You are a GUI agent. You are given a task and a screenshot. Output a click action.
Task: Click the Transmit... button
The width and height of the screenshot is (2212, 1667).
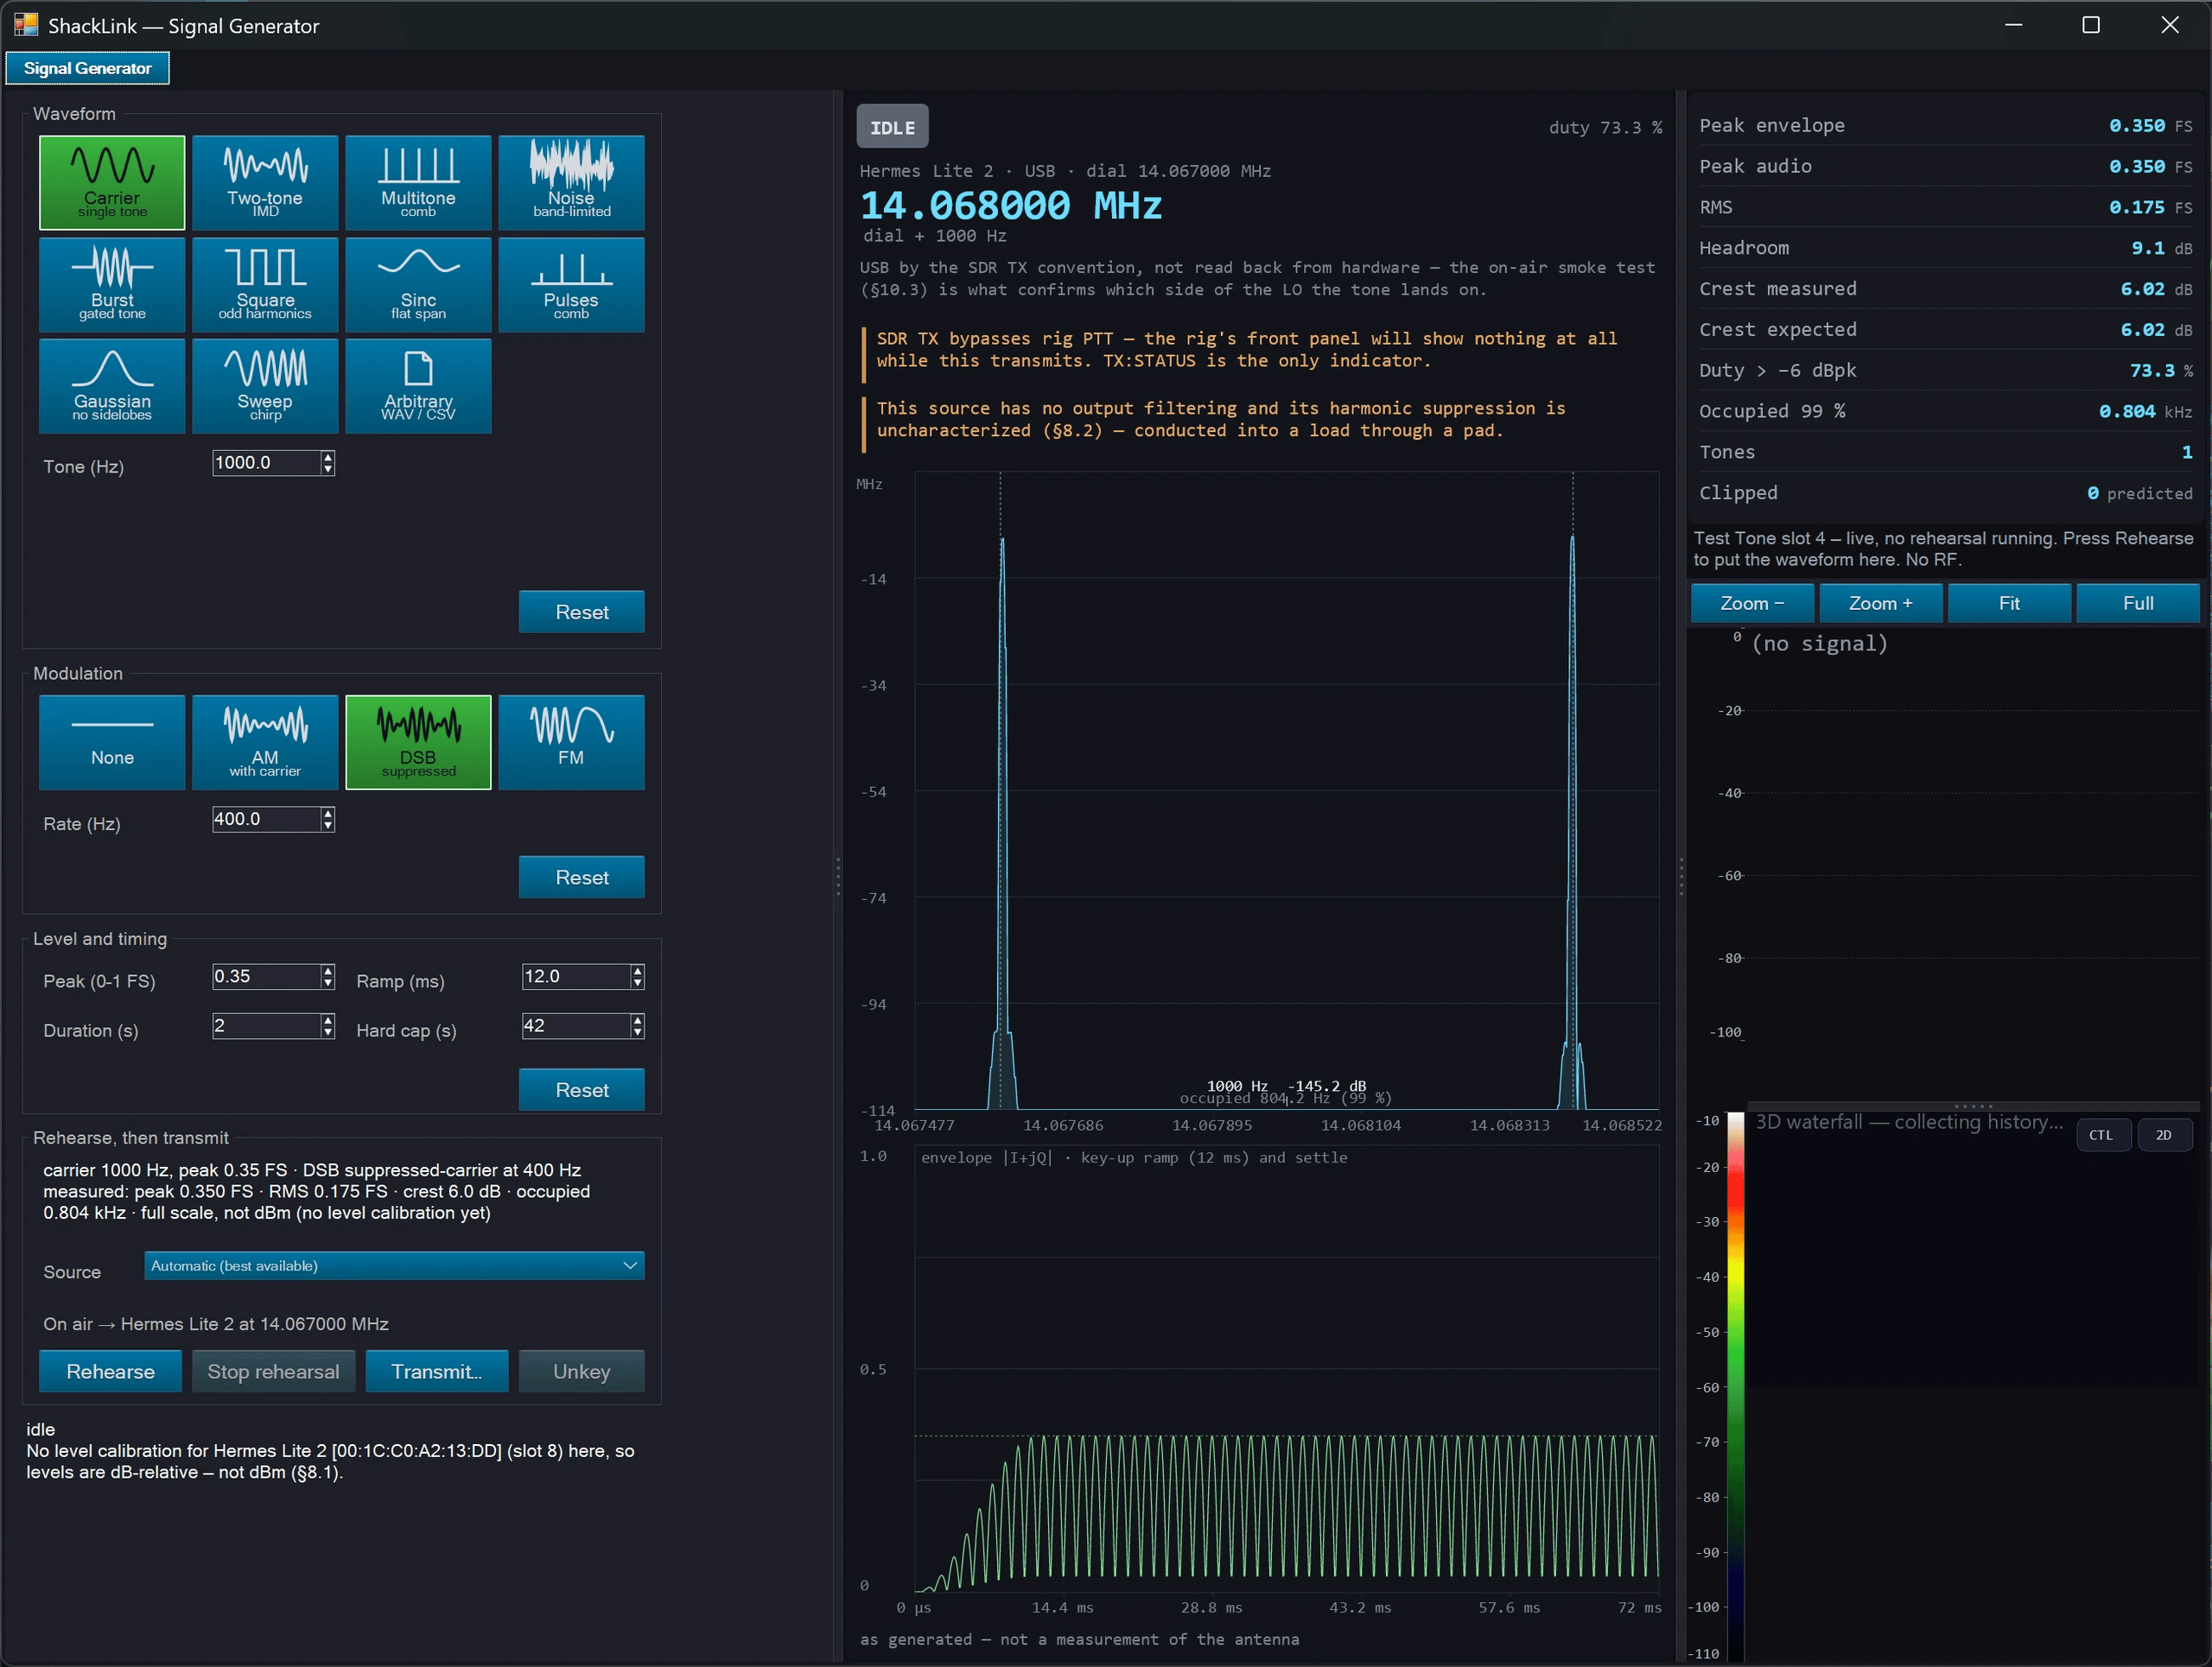coord(436,1372)
